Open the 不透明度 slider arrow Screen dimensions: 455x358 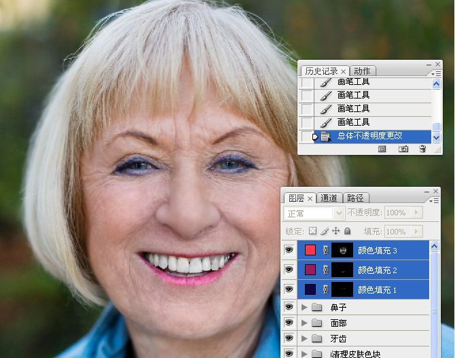pyautogui.click(x=416, y=213)
